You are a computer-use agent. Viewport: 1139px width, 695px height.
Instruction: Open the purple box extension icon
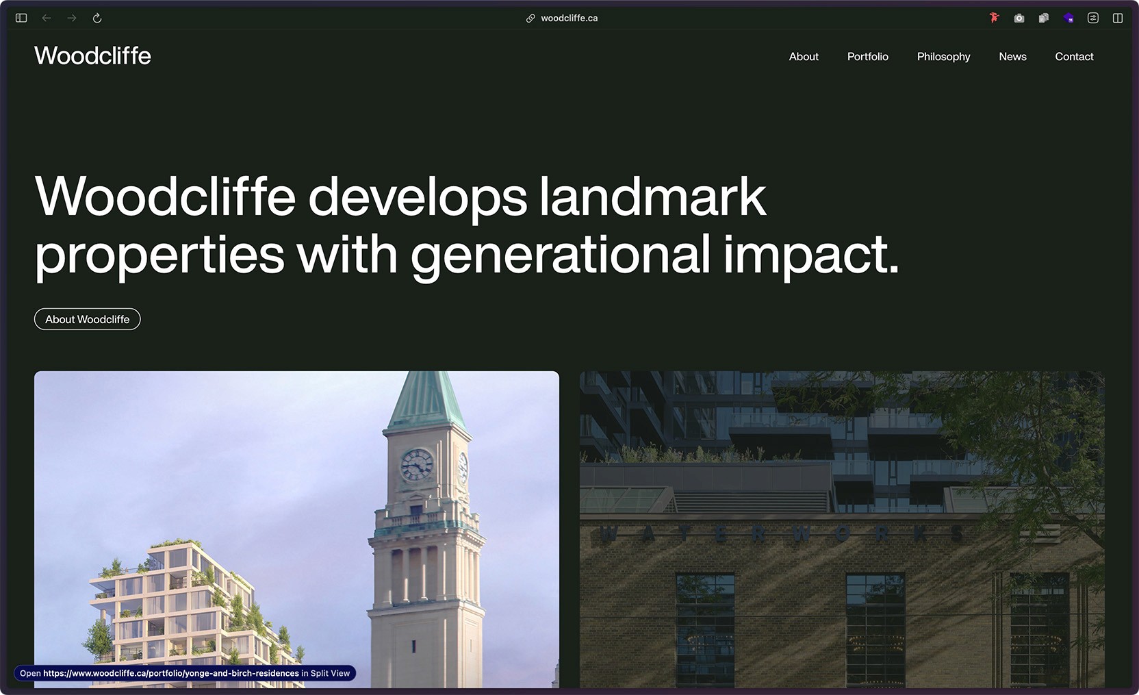click(1068, 18)
